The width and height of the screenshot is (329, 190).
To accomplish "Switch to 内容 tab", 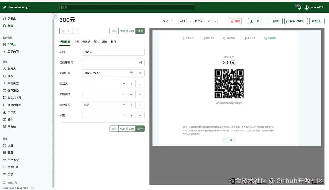I will (76, 42).
